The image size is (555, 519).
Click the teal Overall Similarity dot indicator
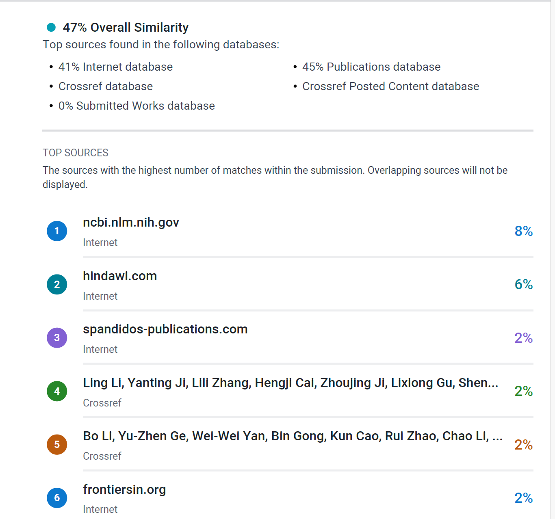pyautogui.click(x=51, y=27)
